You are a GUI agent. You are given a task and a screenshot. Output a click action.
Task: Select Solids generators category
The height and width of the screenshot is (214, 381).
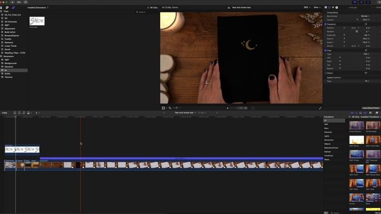[x=7, y=74]
